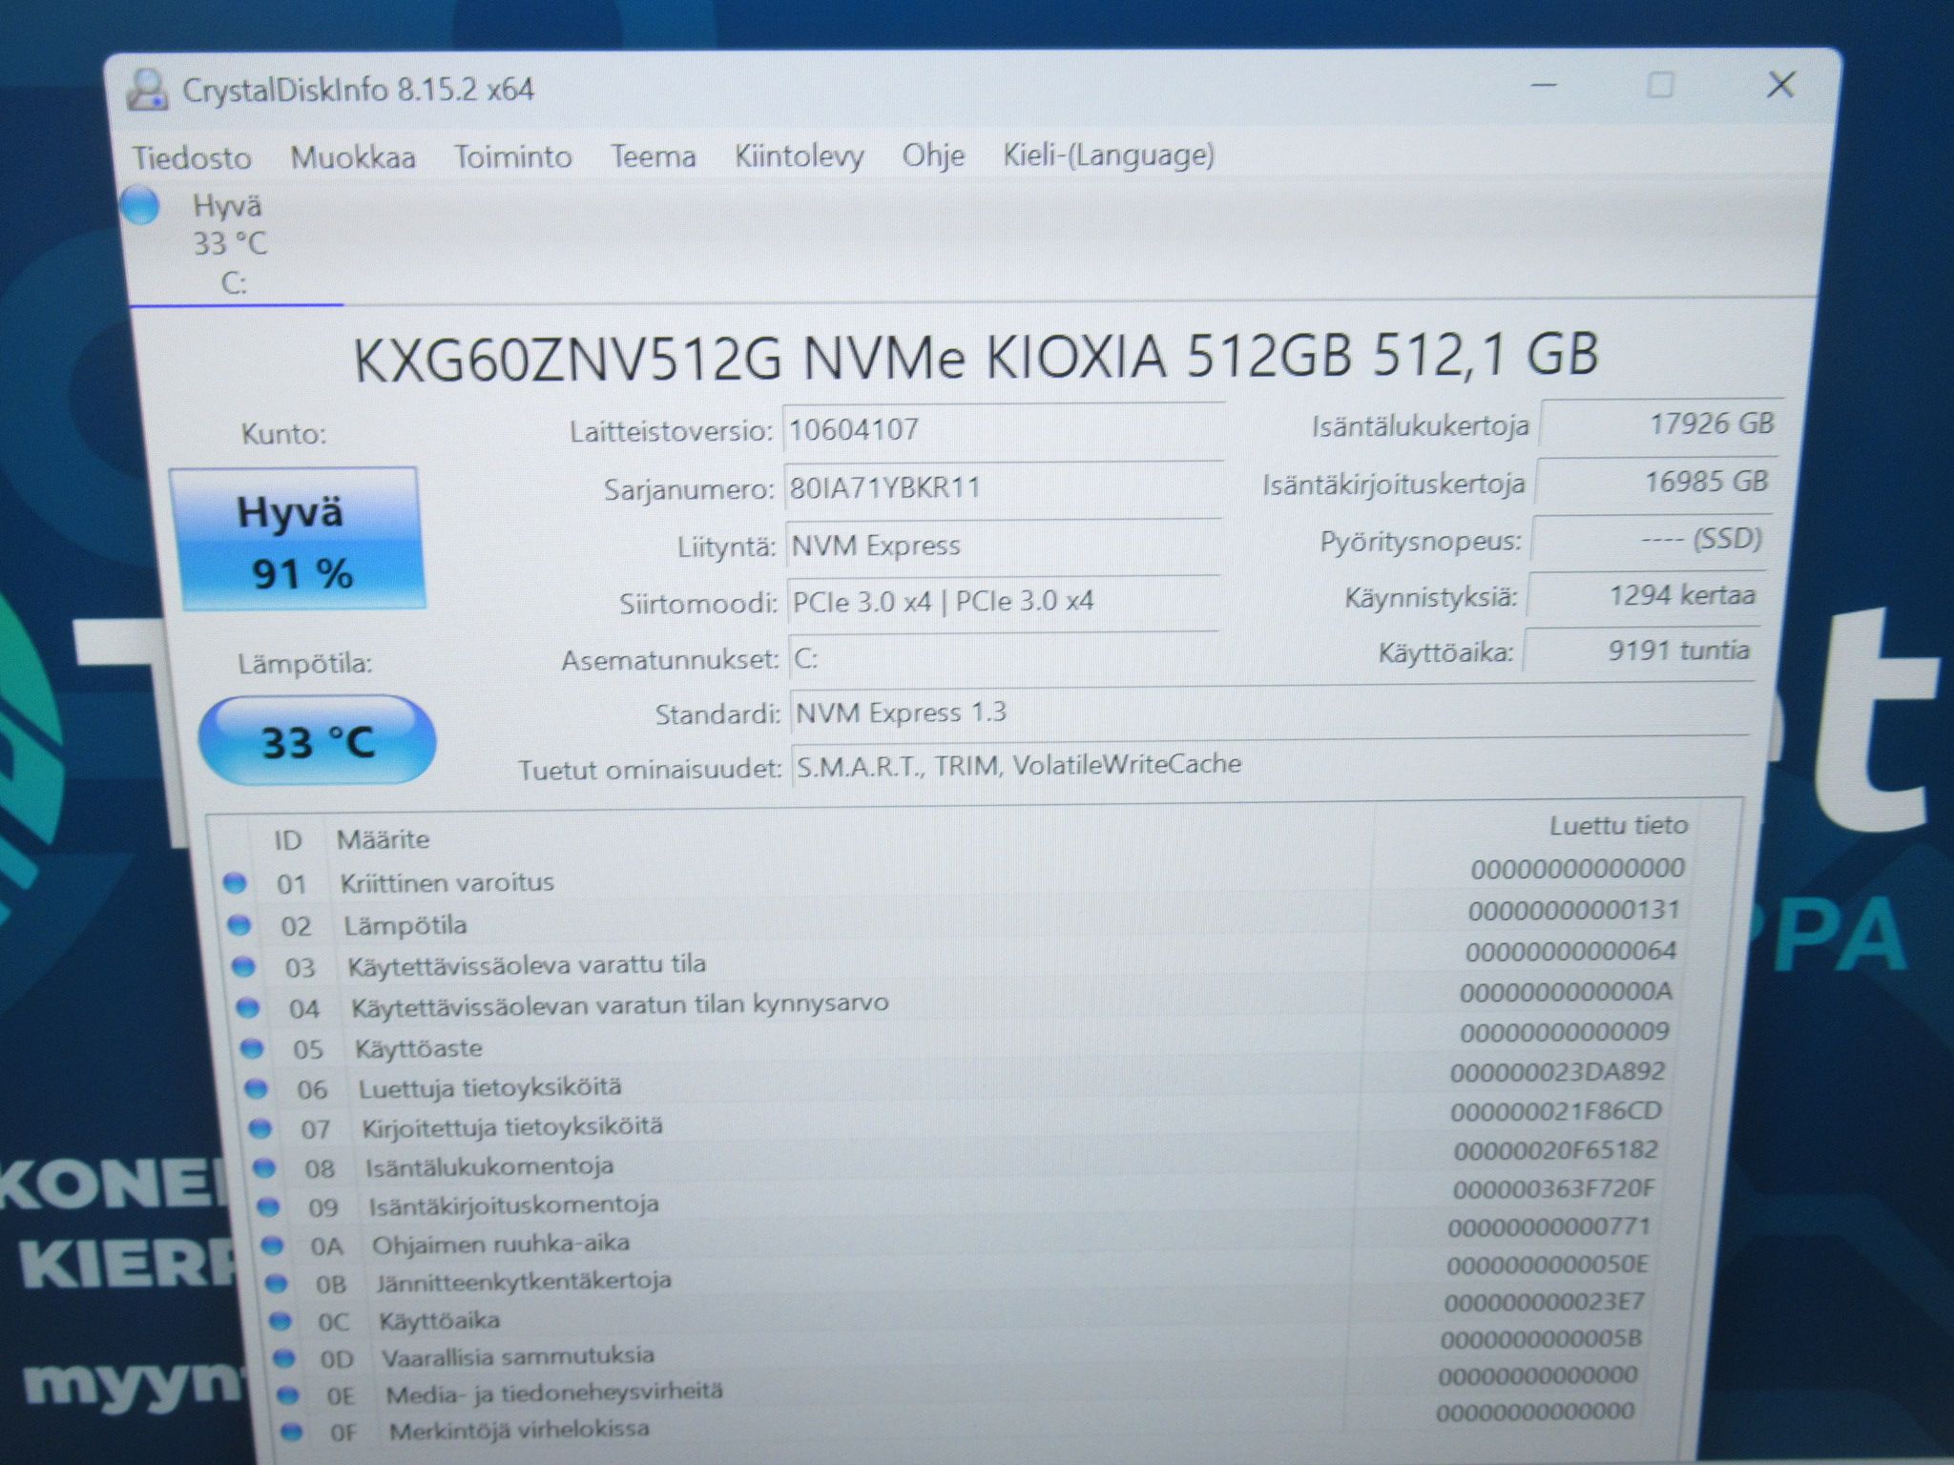1954x1465 pixels.
Task: Click status dot for Isäntäkirjoituskomentoja row
Action: click(268, 1207)
